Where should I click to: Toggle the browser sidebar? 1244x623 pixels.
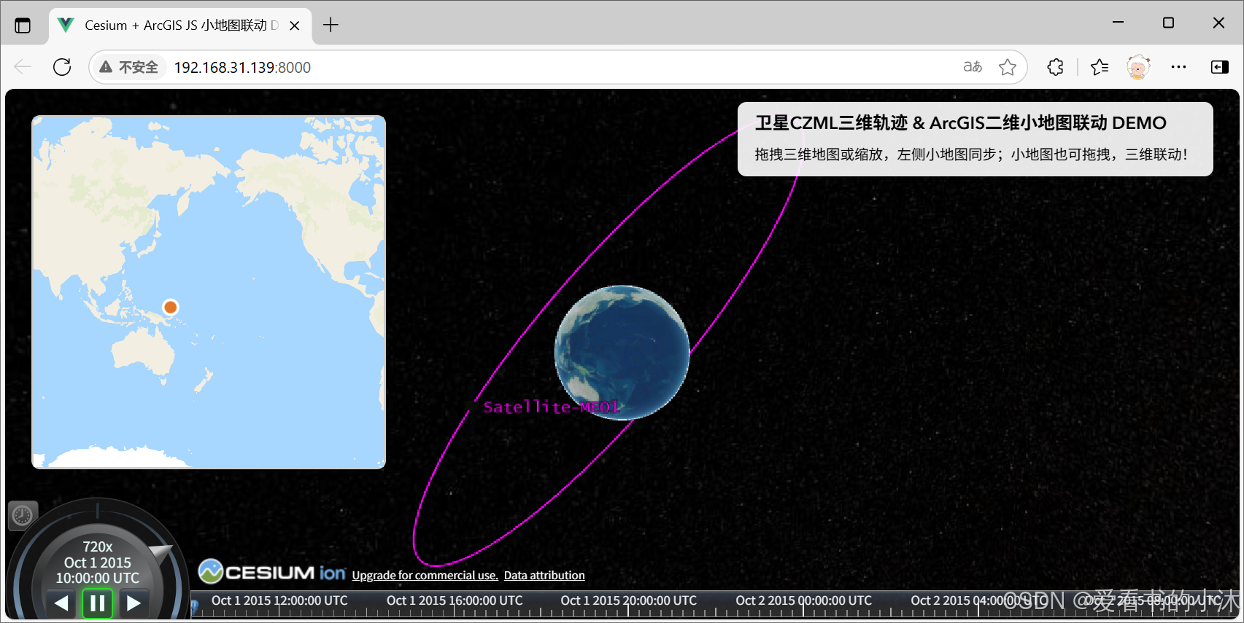[x=1219, y=67]
